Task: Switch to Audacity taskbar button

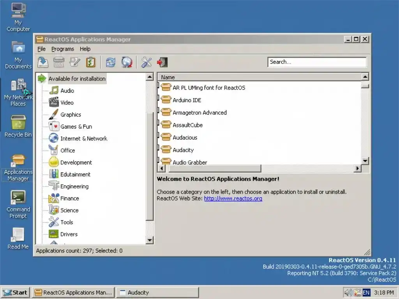Action: click(x=157, y=292)
